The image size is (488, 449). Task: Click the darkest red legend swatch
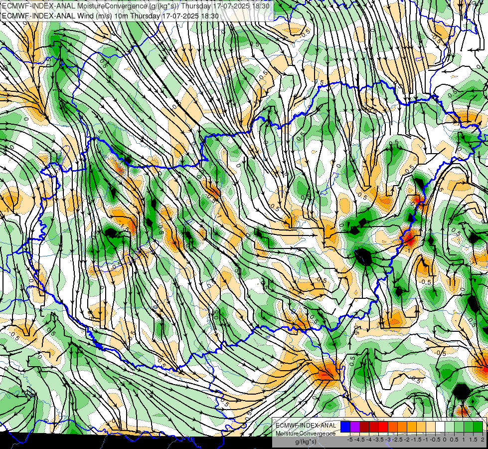tap(364, 427)
